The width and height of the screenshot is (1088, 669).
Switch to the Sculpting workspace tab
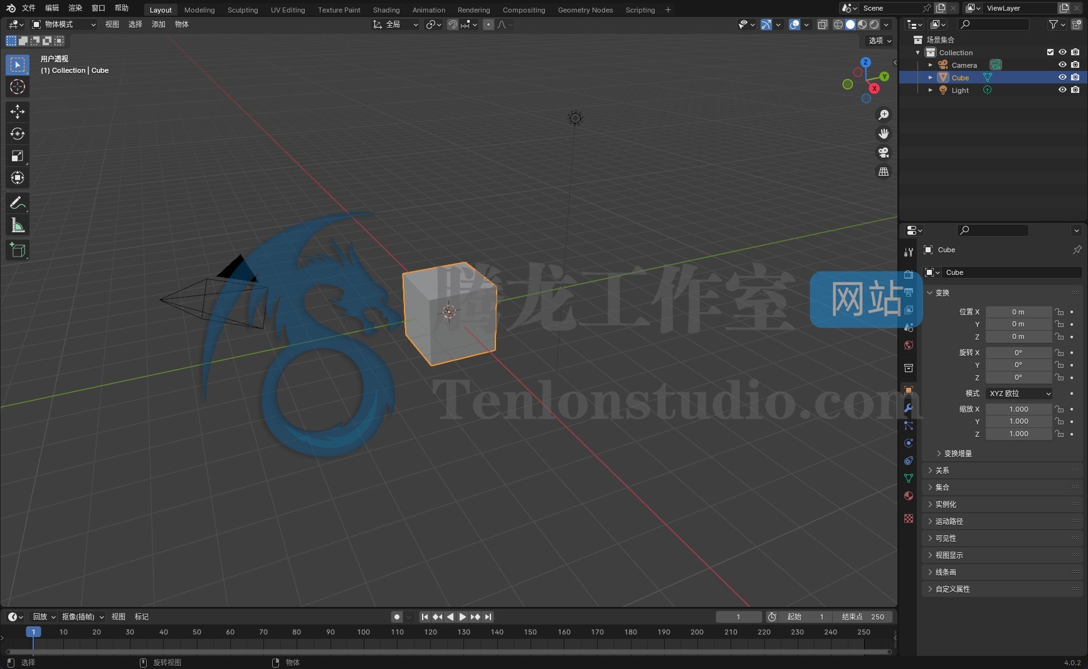(x=243, y=10)
